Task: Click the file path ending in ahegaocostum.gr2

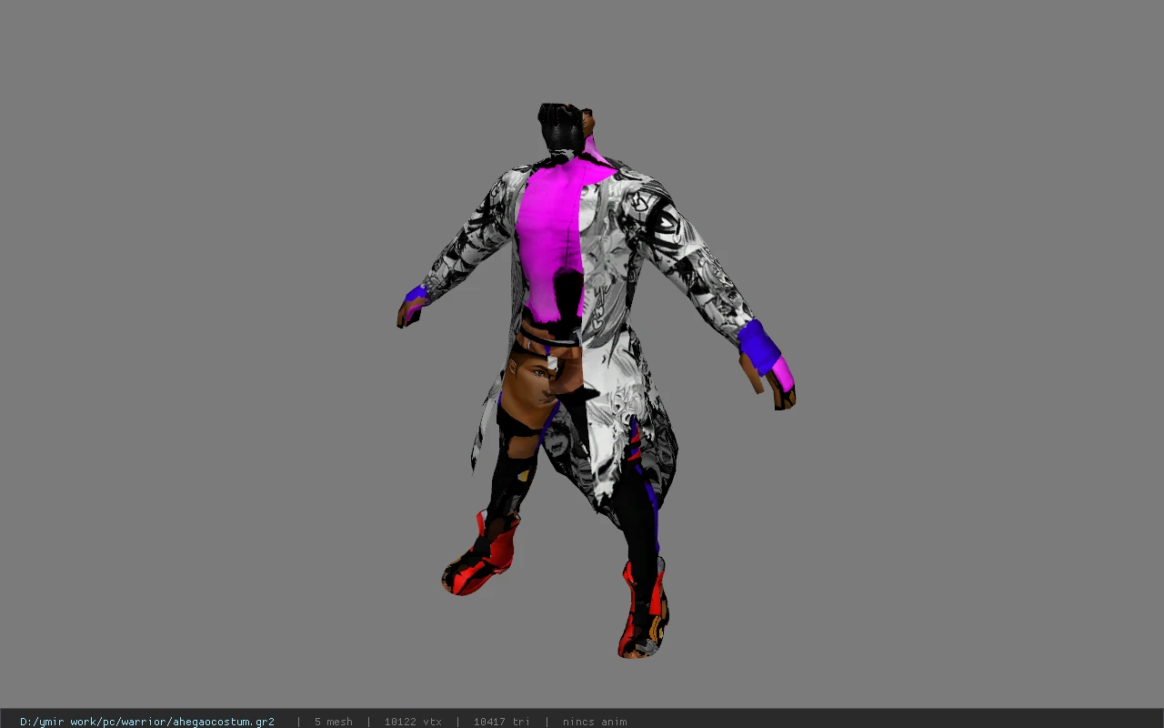Action: (x=147, y=722)
